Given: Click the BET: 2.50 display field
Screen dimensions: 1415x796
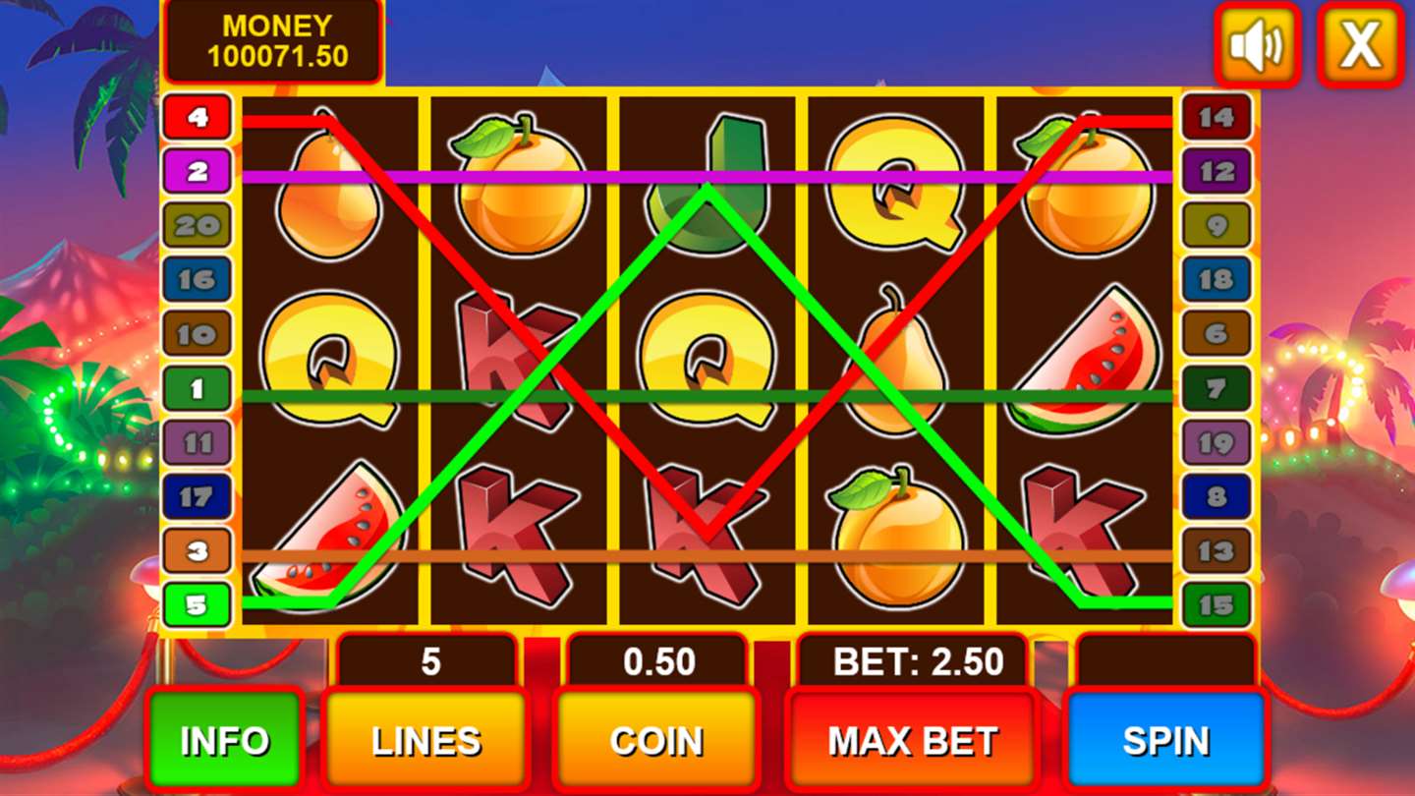Looking at the screenshot, I should 918,662.
